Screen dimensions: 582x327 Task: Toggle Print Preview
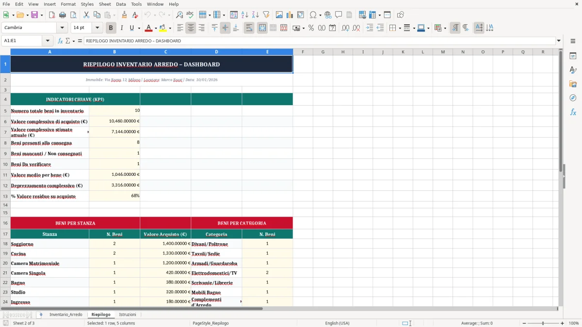pyautogui.click(x=73, y=15)
